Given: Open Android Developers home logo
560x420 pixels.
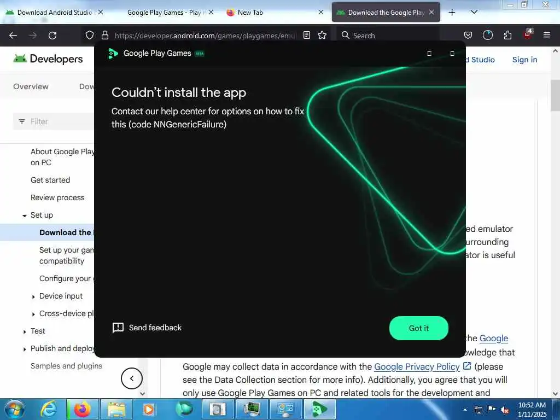Looking at the screenshot, I should 48,59.
